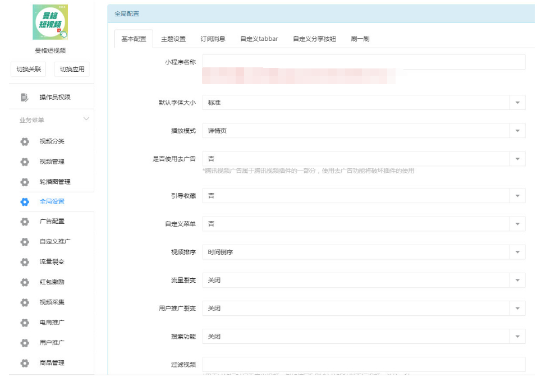Click the blue gear icon beside 全局设置
537x377 pixels.
click(25, 202)
